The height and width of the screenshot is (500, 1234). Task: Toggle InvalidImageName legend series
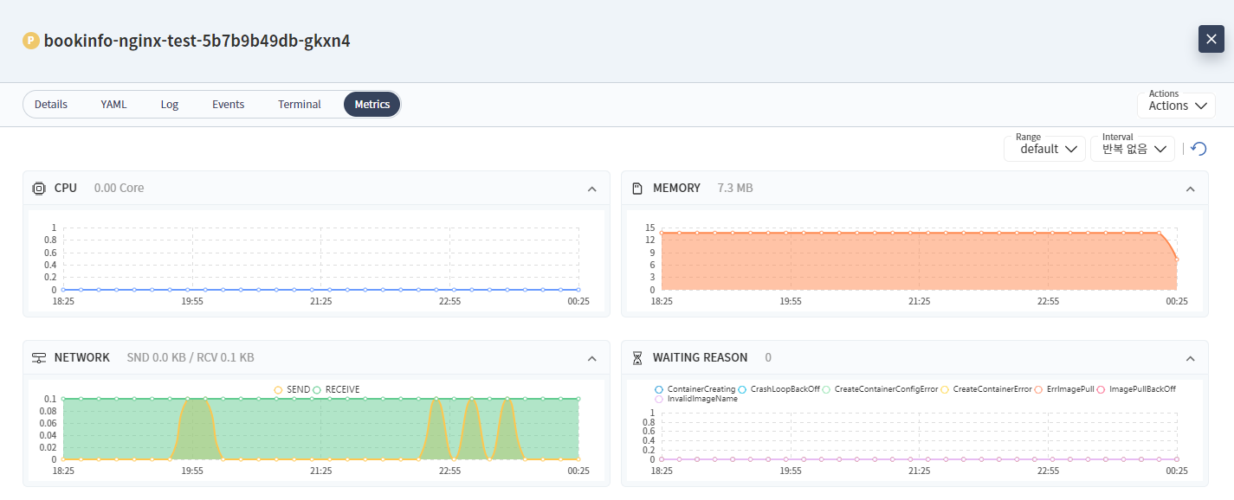[x=696, y=399]
